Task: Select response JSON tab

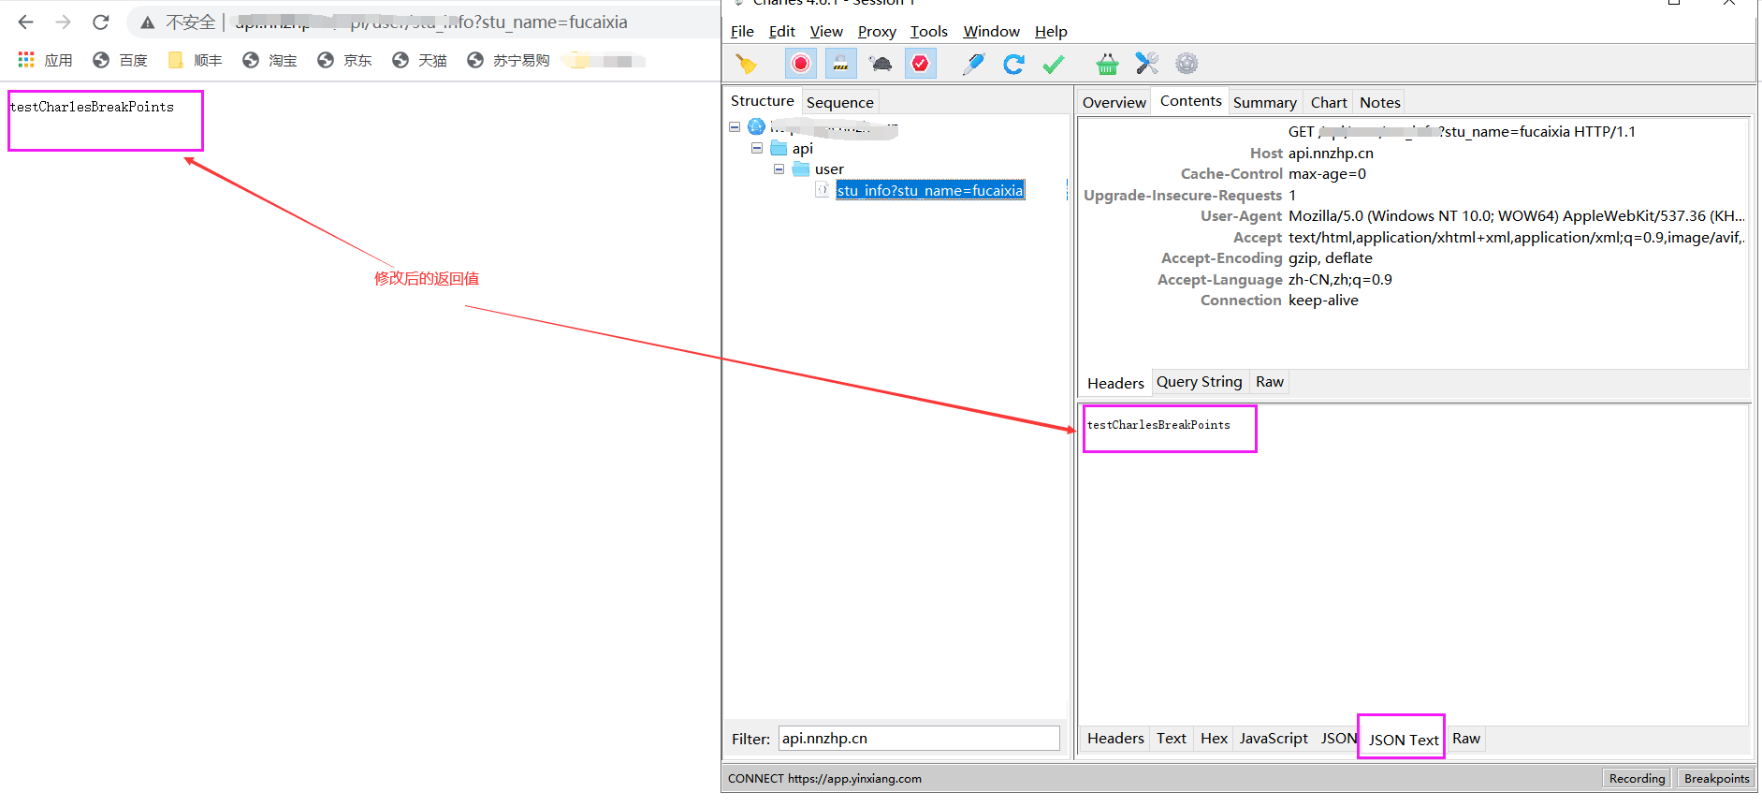Action: [x=1338, y=739]
